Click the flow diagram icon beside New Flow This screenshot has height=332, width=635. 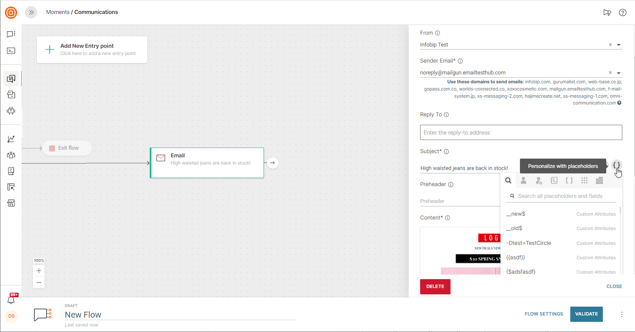point(43,315)
